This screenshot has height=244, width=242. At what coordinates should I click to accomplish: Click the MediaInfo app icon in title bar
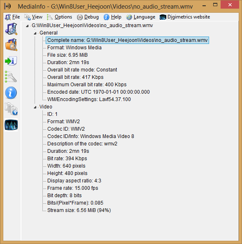click(7, 6)
